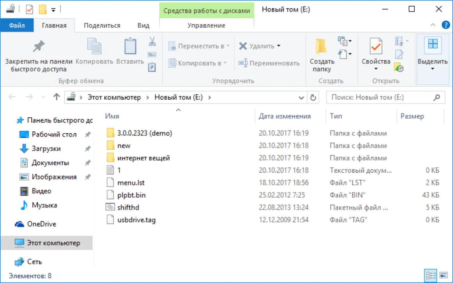Click the Paste shortcut icon in clipboard group
The height and width of the screenshot is (283, 453).
[152, 67]
